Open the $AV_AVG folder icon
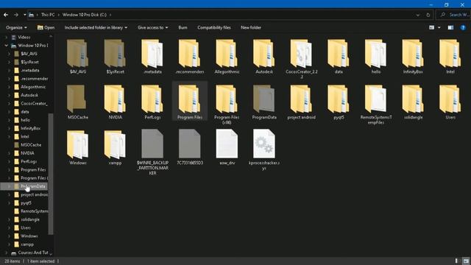Image resolution: width=471 pixels, height=265 pixels. [77, 54]
